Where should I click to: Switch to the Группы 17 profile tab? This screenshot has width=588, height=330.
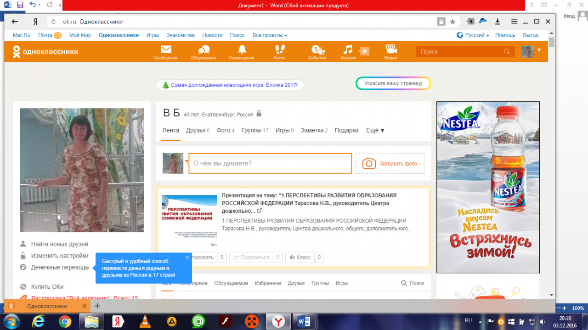[x=255, y=130]
